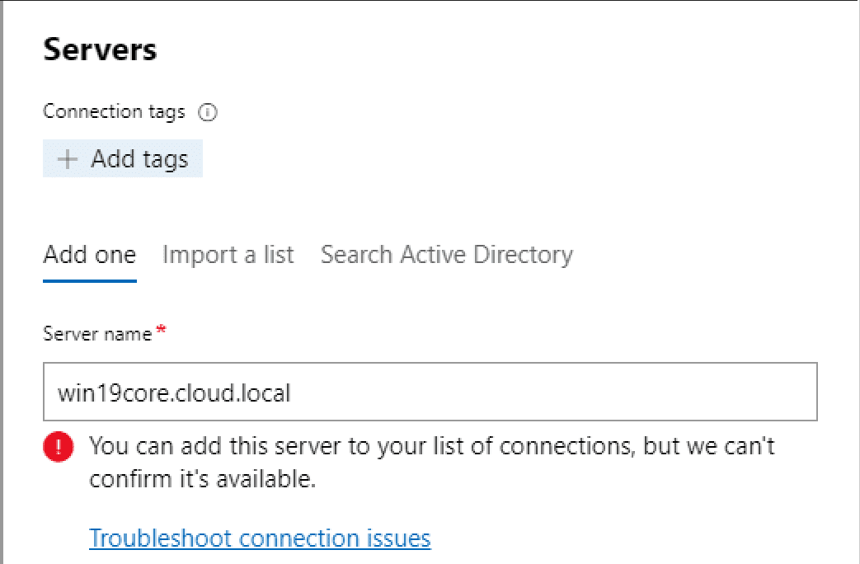860x564 pixels.
Task: Click the Servers panel heading
Action: click(100, 49)
